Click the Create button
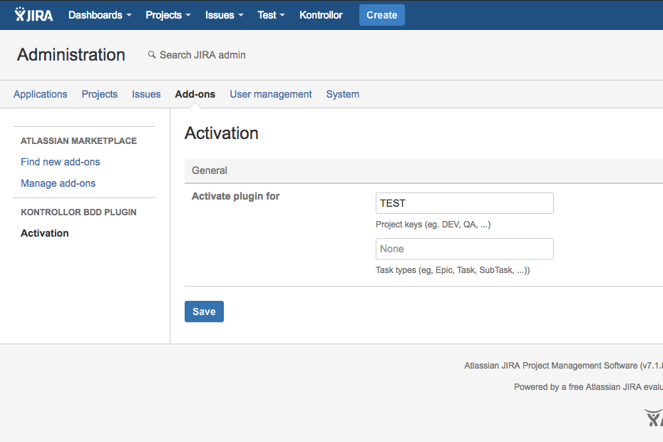 382,15
